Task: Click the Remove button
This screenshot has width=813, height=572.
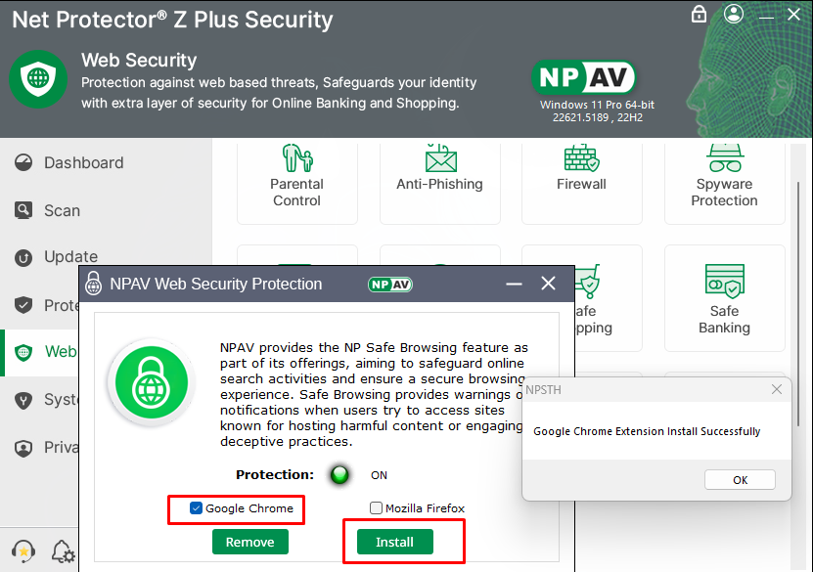Action: pos(250,542)
